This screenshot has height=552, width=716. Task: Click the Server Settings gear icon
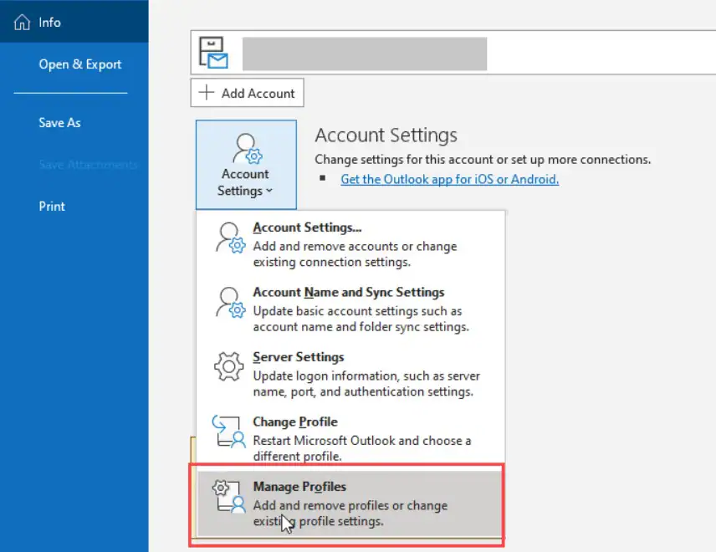[x=228, y=368]
